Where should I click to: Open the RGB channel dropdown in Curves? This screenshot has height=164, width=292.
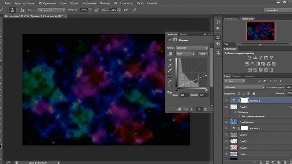(x=186, y=54)
